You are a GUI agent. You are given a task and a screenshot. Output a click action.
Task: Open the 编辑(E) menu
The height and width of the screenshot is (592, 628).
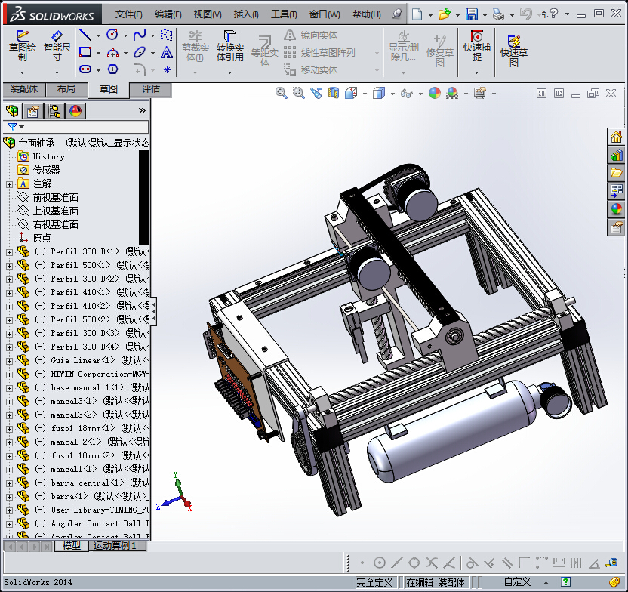click(168, 14)
